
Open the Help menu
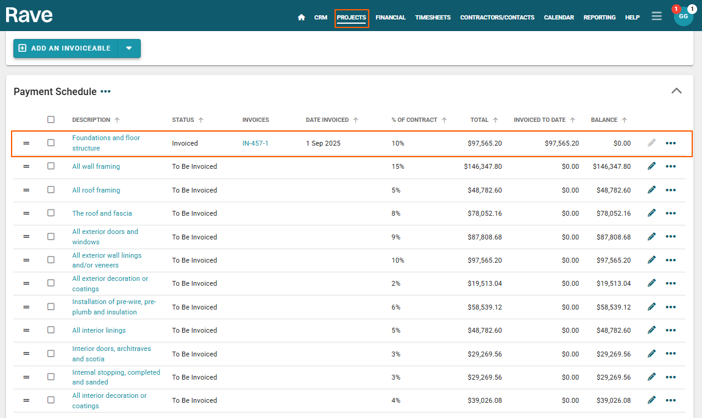pyautogui.click(x=632, y=18)
